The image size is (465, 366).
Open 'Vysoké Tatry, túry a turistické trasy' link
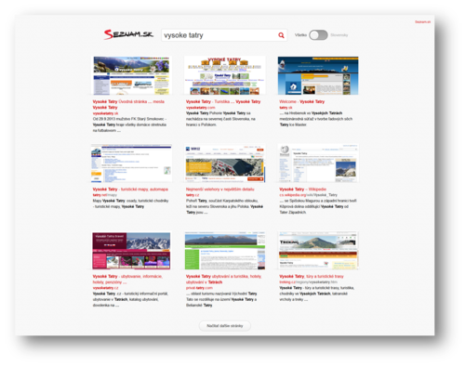pos(312,276)
